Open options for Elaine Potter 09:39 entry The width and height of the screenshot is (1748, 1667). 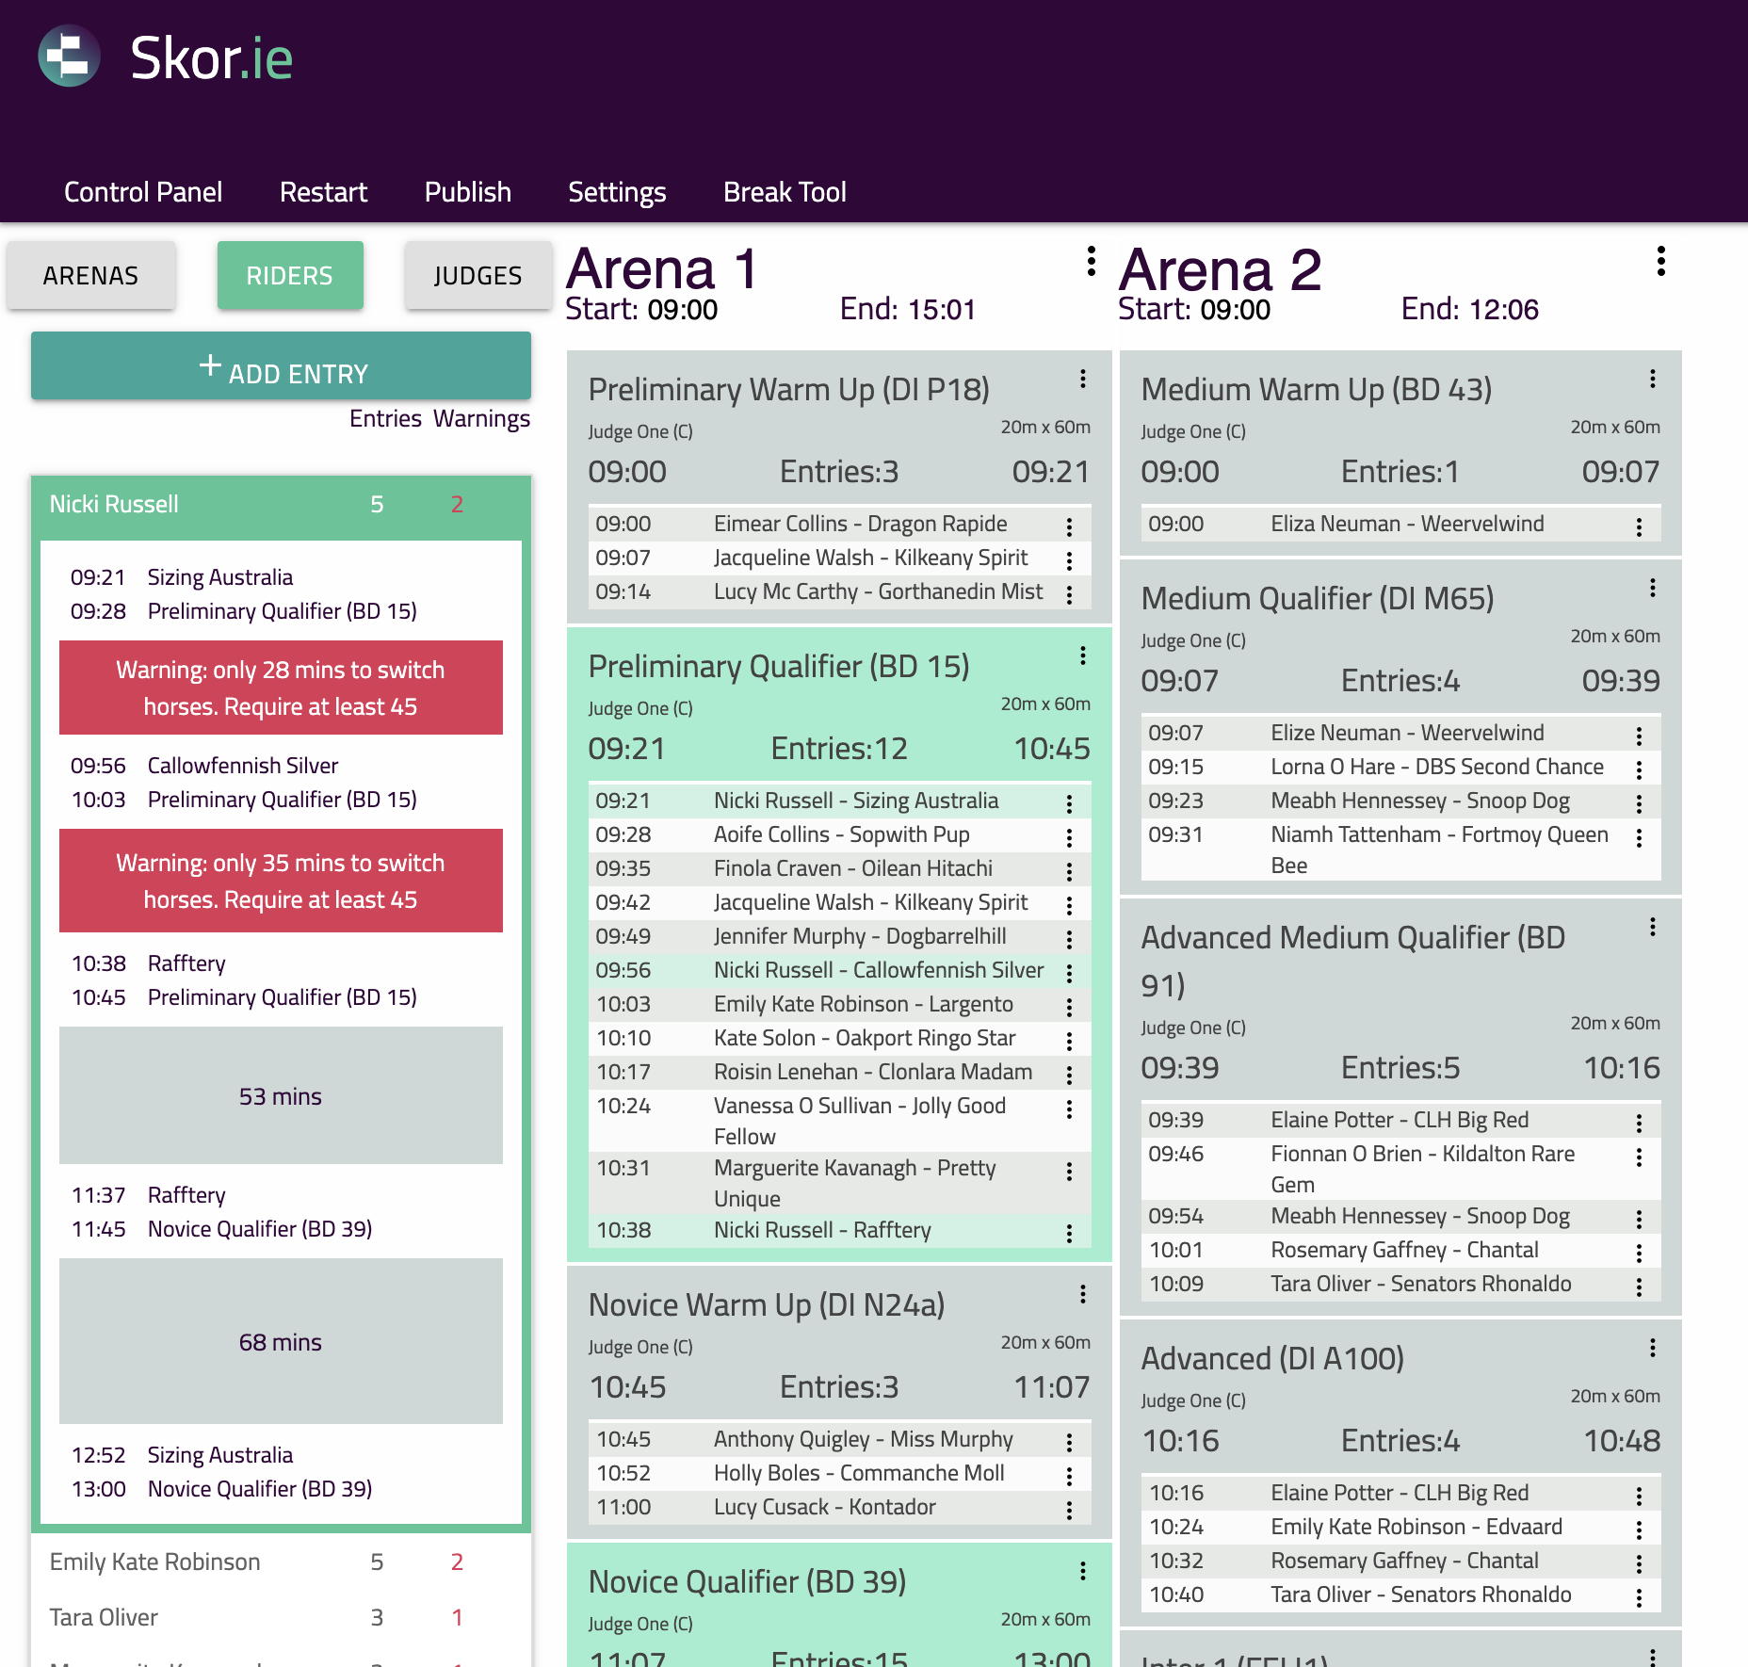click(1639, 1122)
